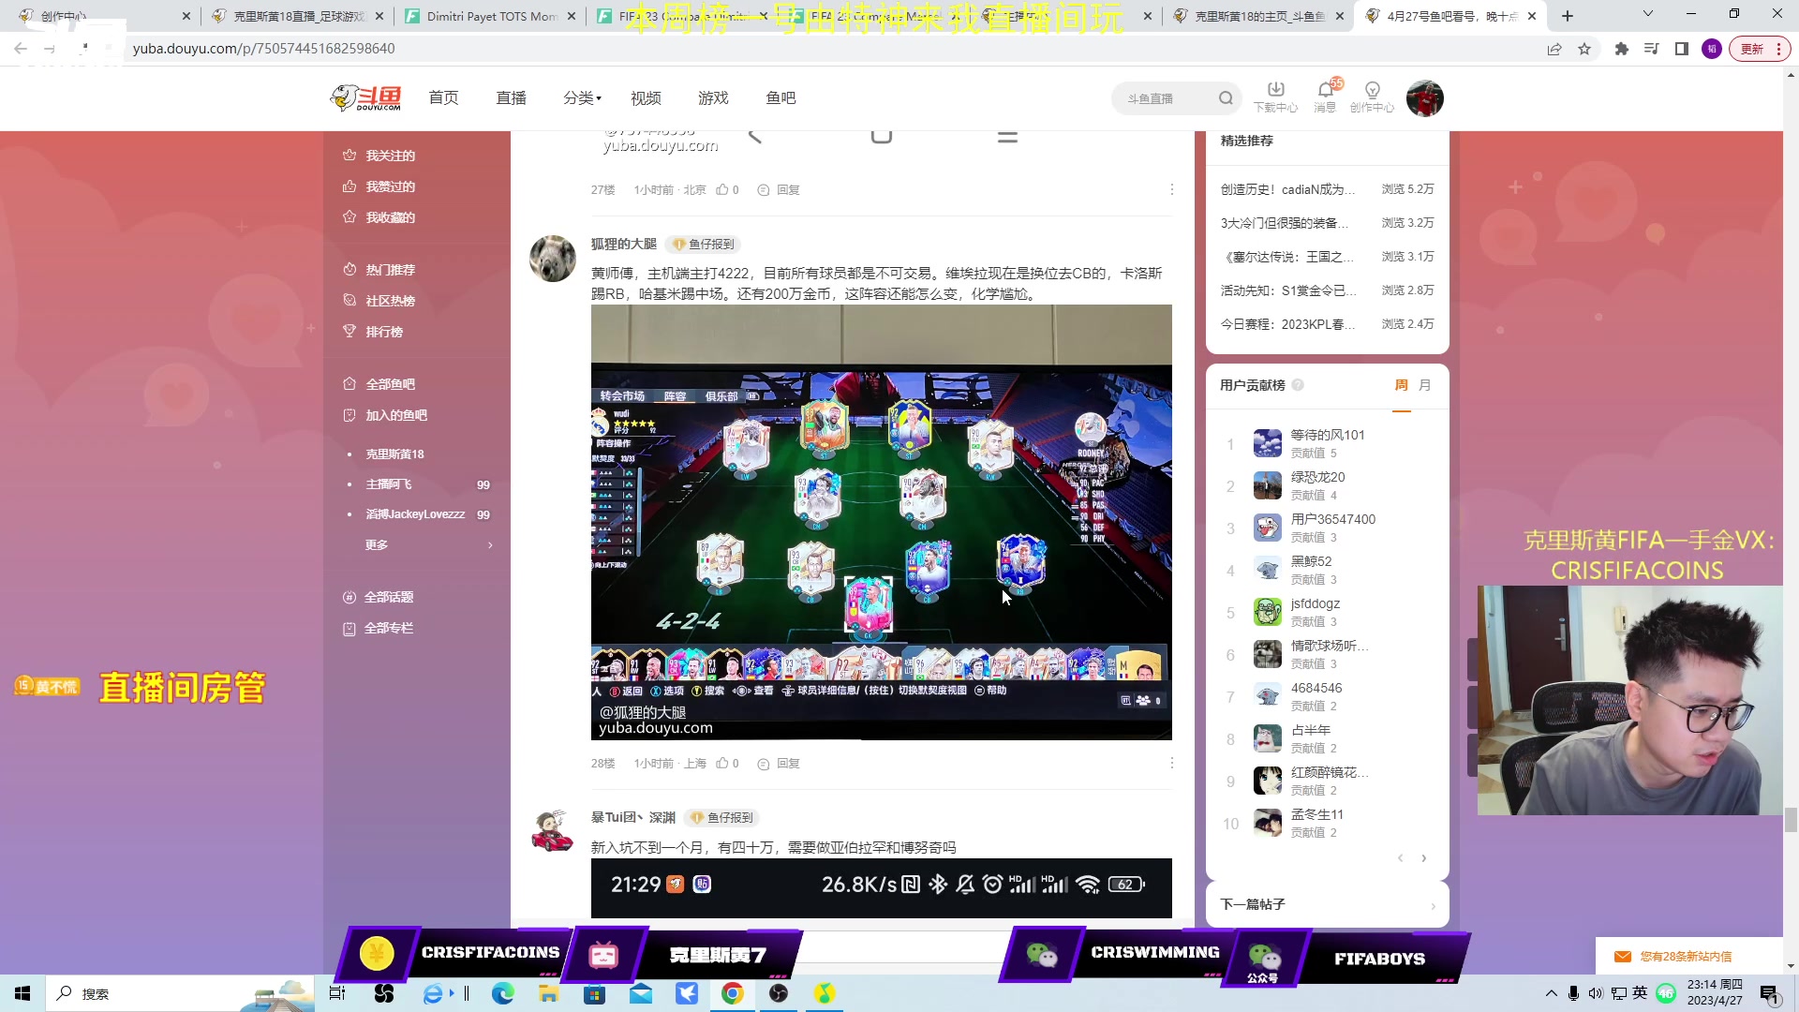Open the creator center lightbulb icon
This screenshot has width=1799, height=1012.
click(x=1372, y=90)
